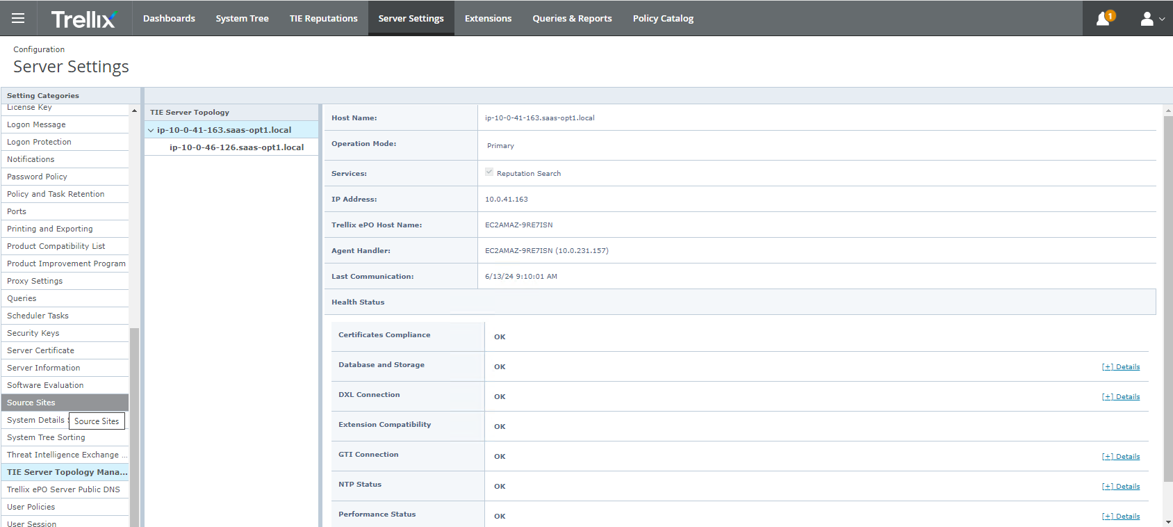This screenshot has height=527, width=1173.
Task: Click the Health Status section header
Action: click(x=740, y=302)
